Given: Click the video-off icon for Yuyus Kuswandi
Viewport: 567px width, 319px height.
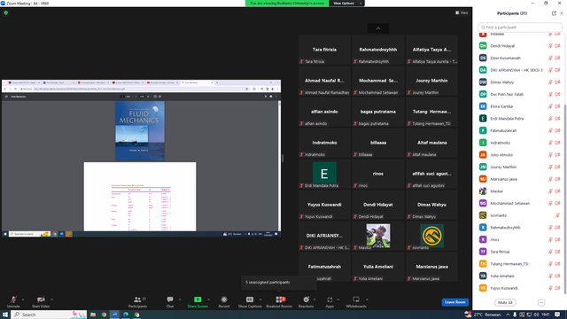Looking at the screenshot, I should [x=557, y=288].
